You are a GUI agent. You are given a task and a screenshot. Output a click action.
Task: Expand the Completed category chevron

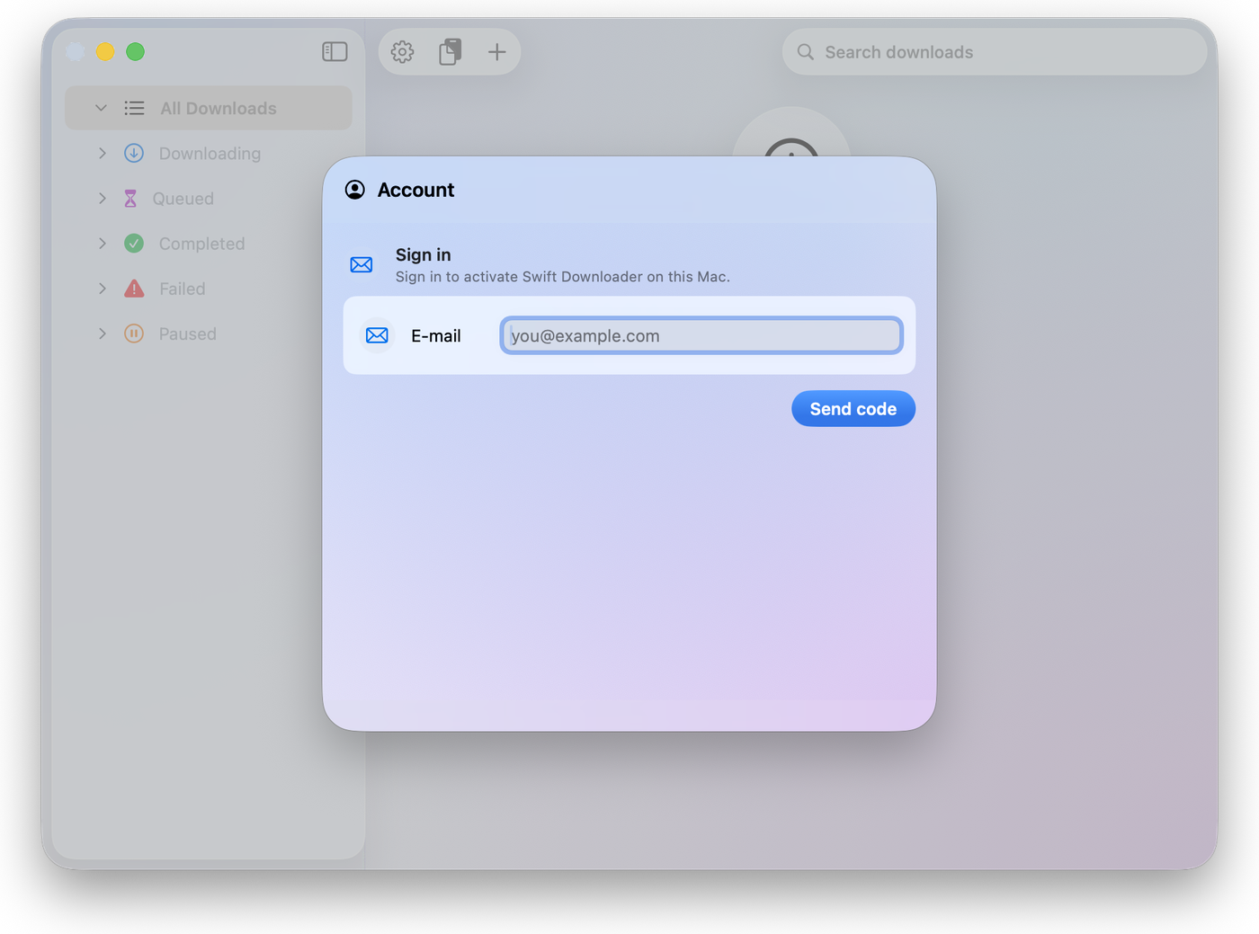tap(103, 244)
